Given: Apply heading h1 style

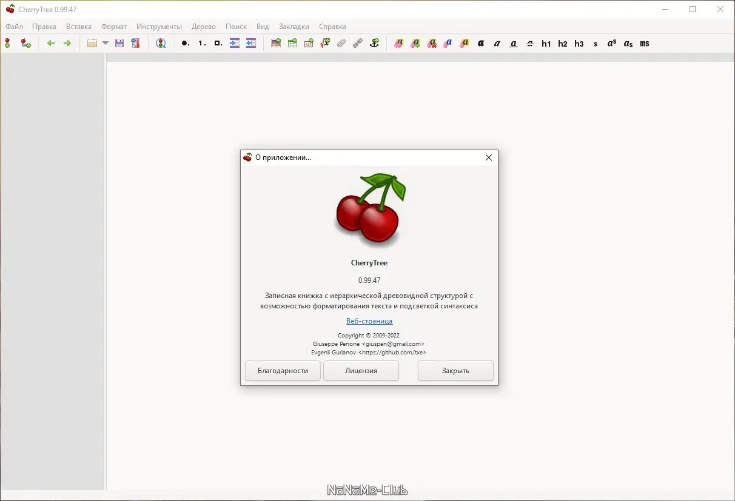Looking at the screenshot, I should point(546,44).
